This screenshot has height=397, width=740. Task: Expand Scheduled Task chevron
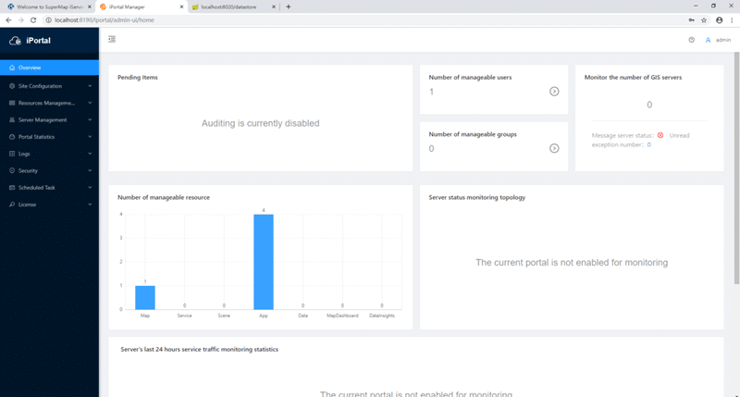coord(90,188)
